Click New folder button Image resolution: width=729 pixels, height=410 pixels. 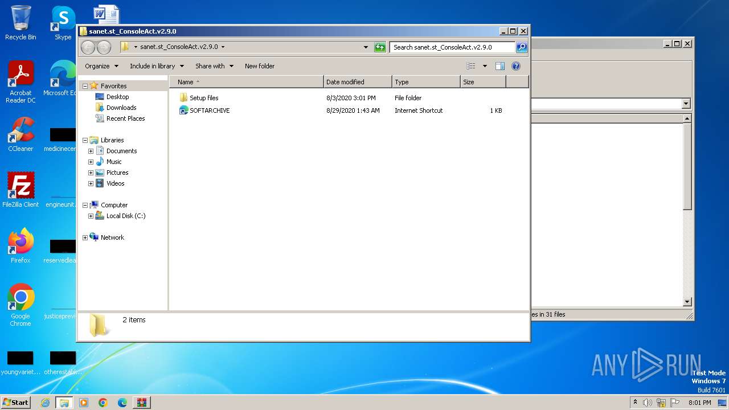tap(260, 66)
